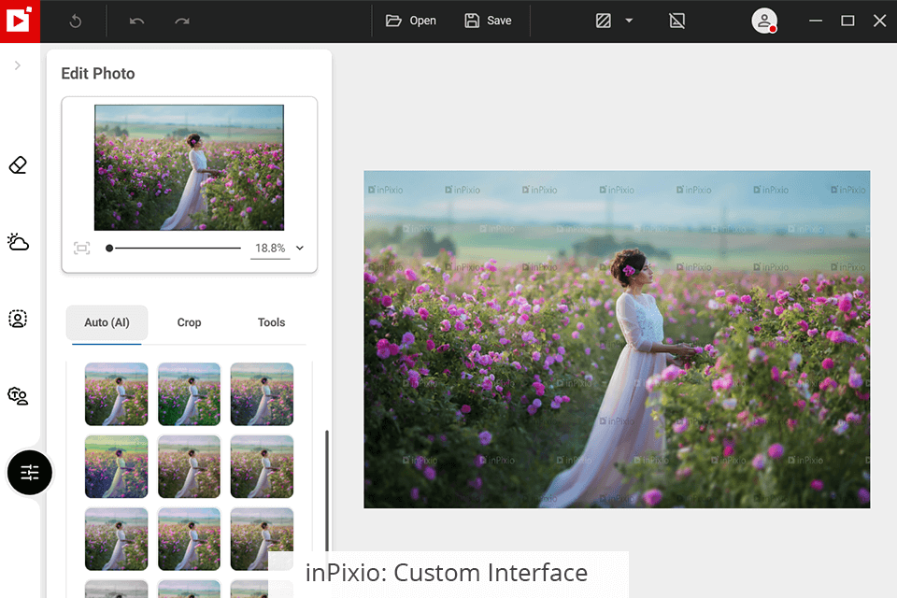The width and height of the screenshot is (897, 598).
Task: Expand the collapsed left sidebar chevron
Action: pos(18,65)
